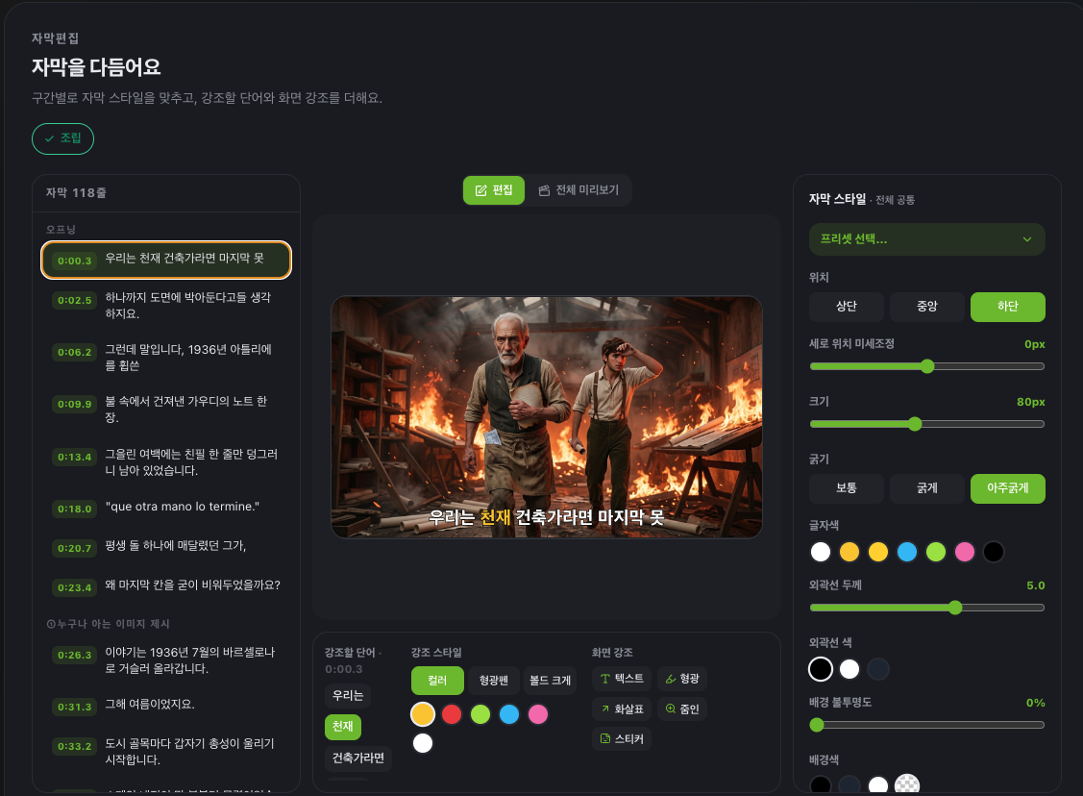Screen dimensions: 1083x796
Task: Apply the 줌인 zoom-in effect
Action: tap(681, 709)
